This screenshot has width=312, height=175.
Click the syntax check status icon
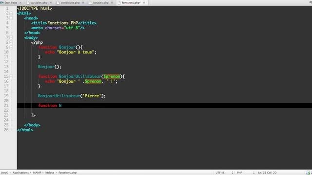tap(308, 173)
